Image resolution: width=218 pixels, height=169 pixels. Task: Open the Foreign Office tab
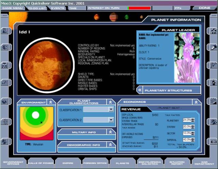coord(95,163)
